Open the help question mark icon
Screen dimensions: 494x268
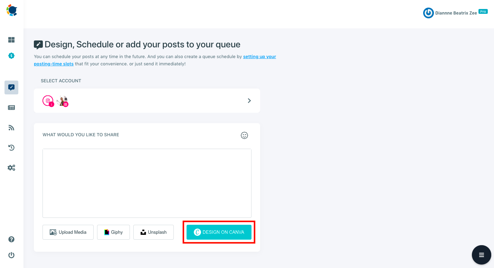(x=11, y=239)
